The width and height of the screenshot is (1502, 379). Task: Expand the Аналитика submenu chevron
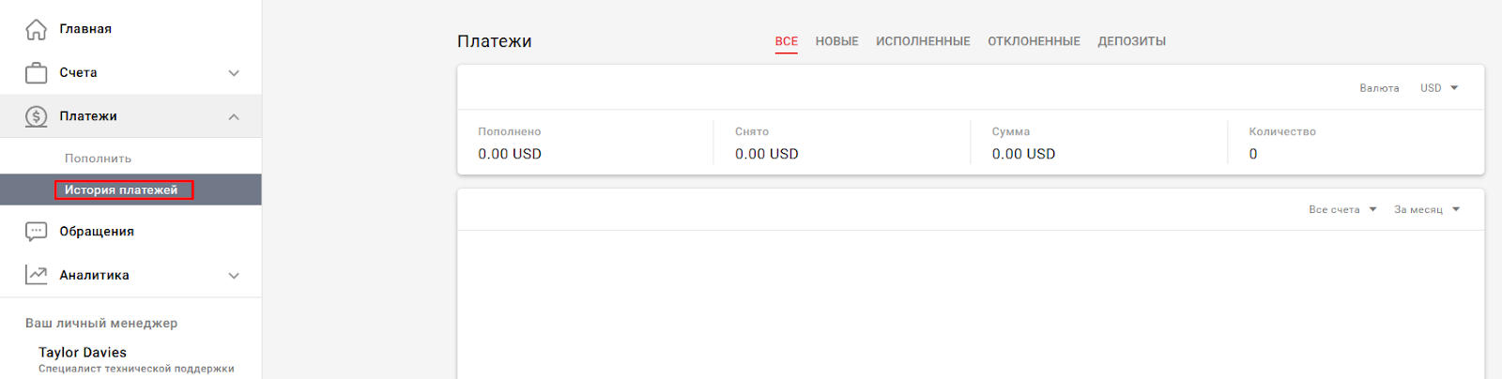click(234, 276)
